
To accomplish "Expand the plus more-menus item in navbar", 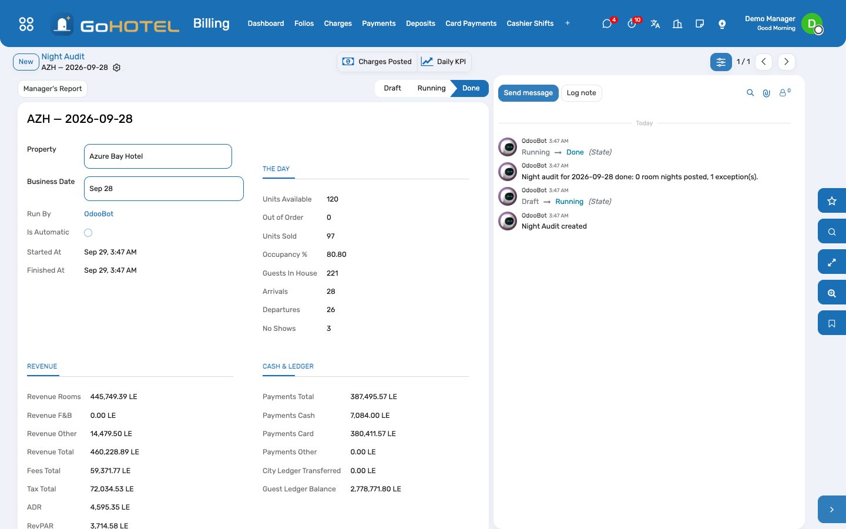I will coord(568,24).
